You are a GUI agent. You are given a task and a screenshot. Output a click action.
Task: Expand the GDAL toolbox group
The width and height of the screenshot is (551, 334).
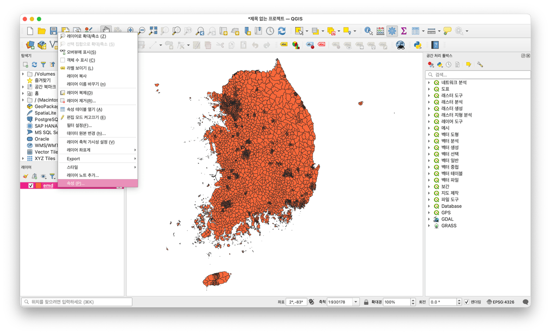tap(429, 219)
